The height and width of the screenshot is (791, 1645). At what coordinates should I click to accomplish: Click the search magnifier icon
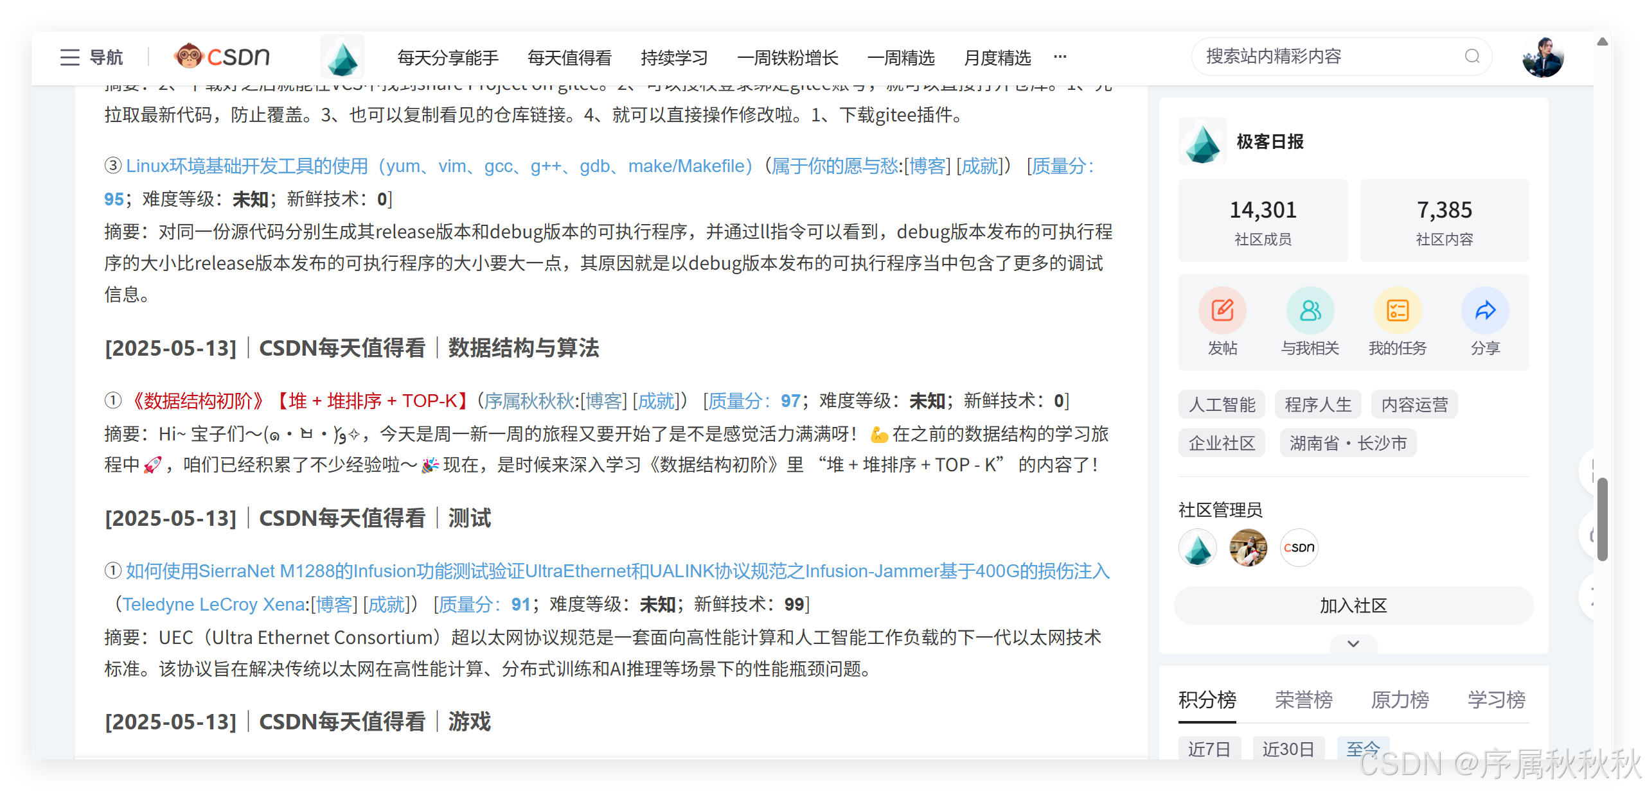(1472, 56)
